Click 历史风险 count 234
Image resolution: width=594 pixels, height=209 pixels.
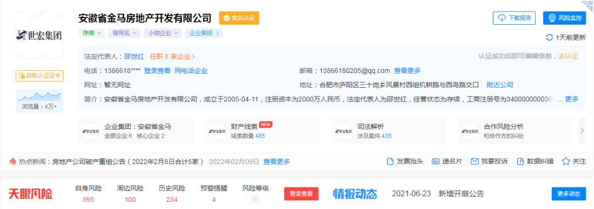pyautogui.click(x=172, y=200)
